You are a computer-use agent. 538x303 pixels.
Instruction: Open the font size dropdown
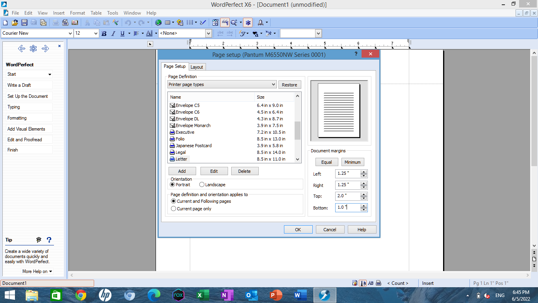96,33
